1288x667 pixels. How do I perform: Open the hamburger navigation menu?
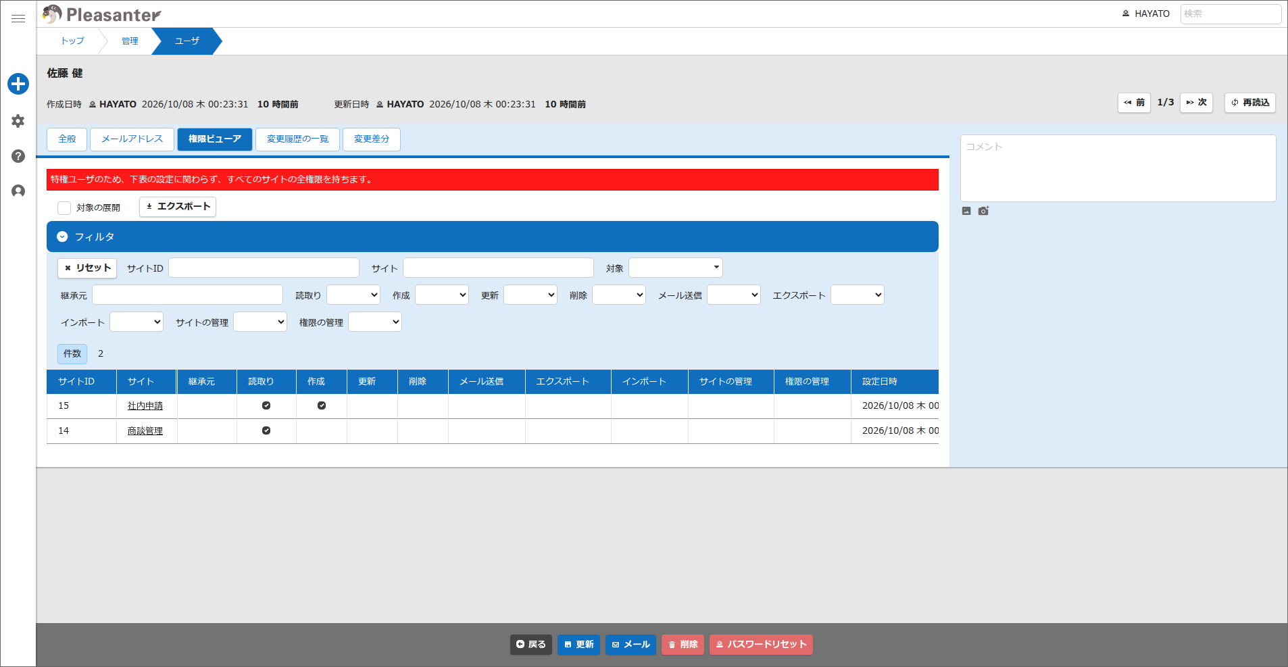[x=18, y=18]
